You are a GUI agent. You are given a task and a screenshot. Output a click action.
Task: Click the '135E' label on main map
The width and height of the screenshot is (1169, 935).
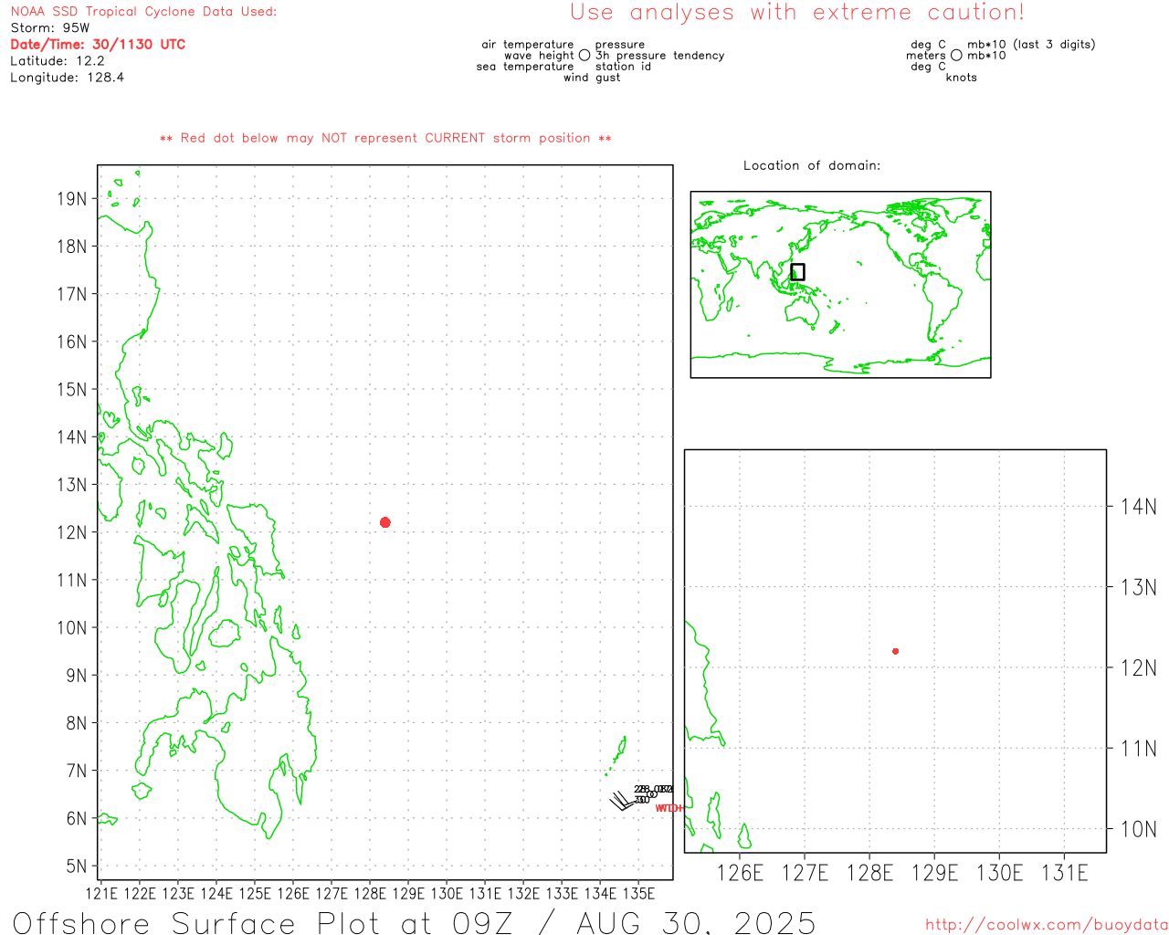[638, 893]
